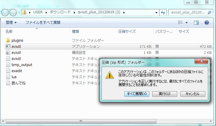
Task: Click the scrollbar right arrow
Action: [x=211, y=121]
